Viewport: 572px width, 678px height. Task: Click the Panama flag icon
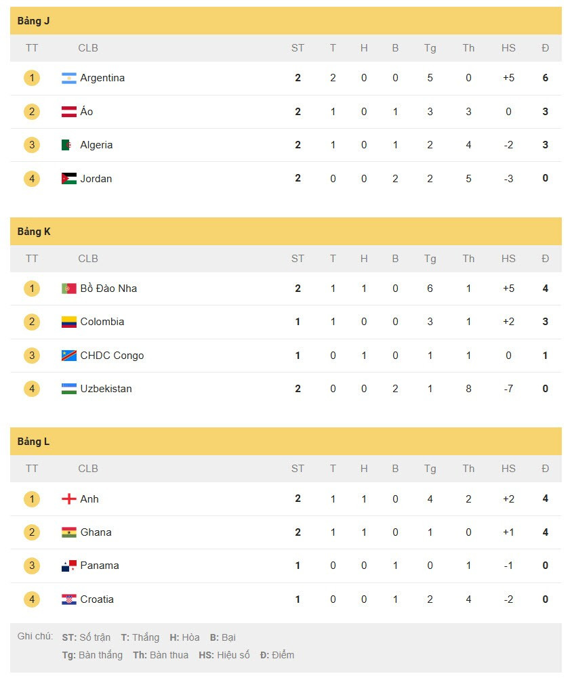69,566
